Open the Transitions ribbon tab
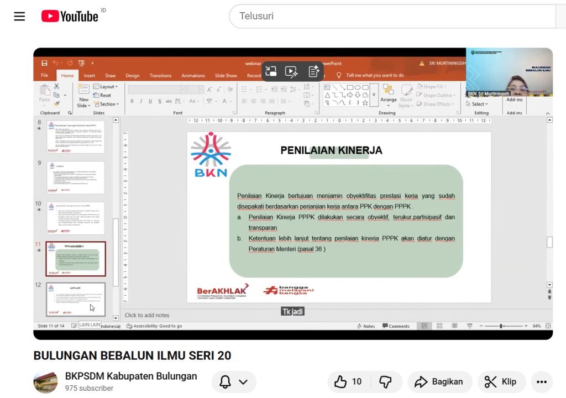 click(160, 76)
